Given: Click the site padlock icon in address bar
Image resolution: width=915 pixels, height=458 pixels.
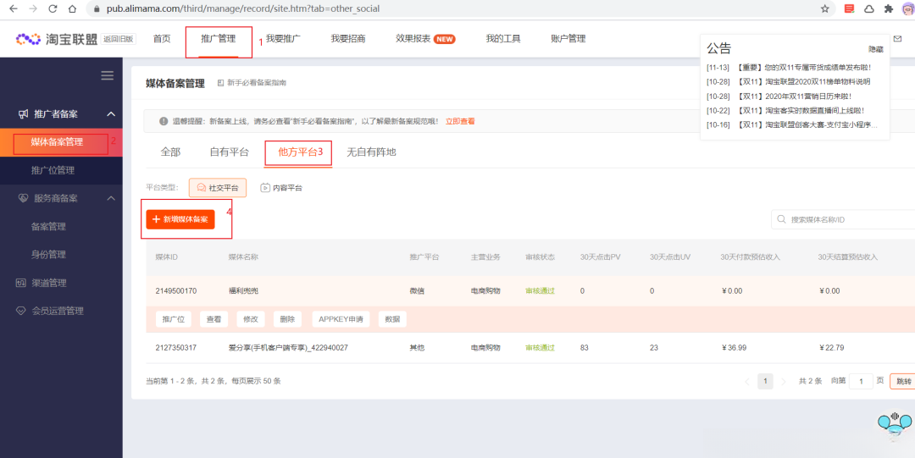Looking at the screenshot, I should pyautogui.click(x=97, y=9).
